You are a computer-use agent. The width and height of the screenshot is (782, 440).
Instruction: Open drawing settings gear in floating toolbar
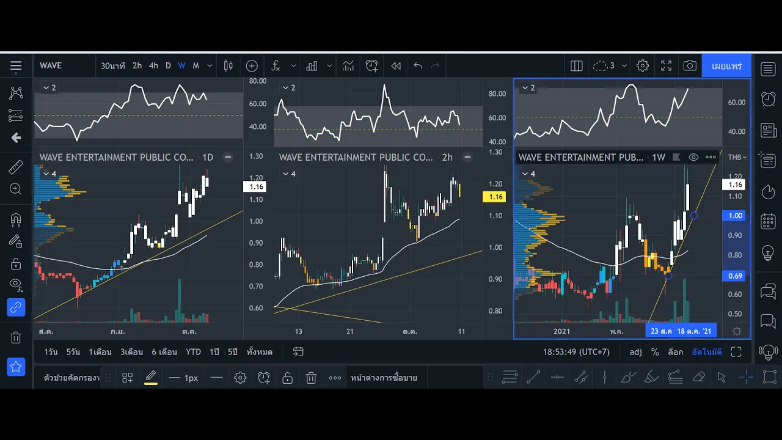pyautogui.click(x=240, y=378)
